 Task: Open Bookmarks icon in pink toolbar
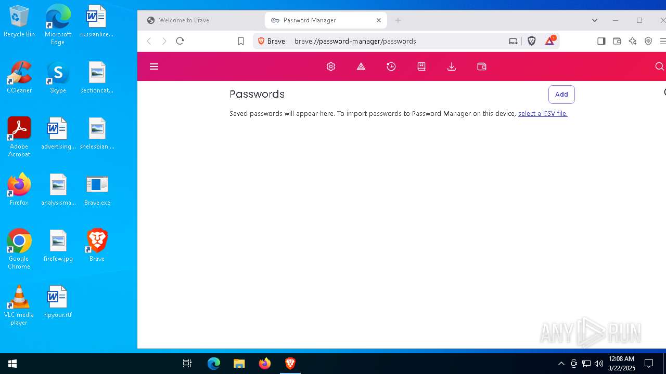tap(421, 66)
